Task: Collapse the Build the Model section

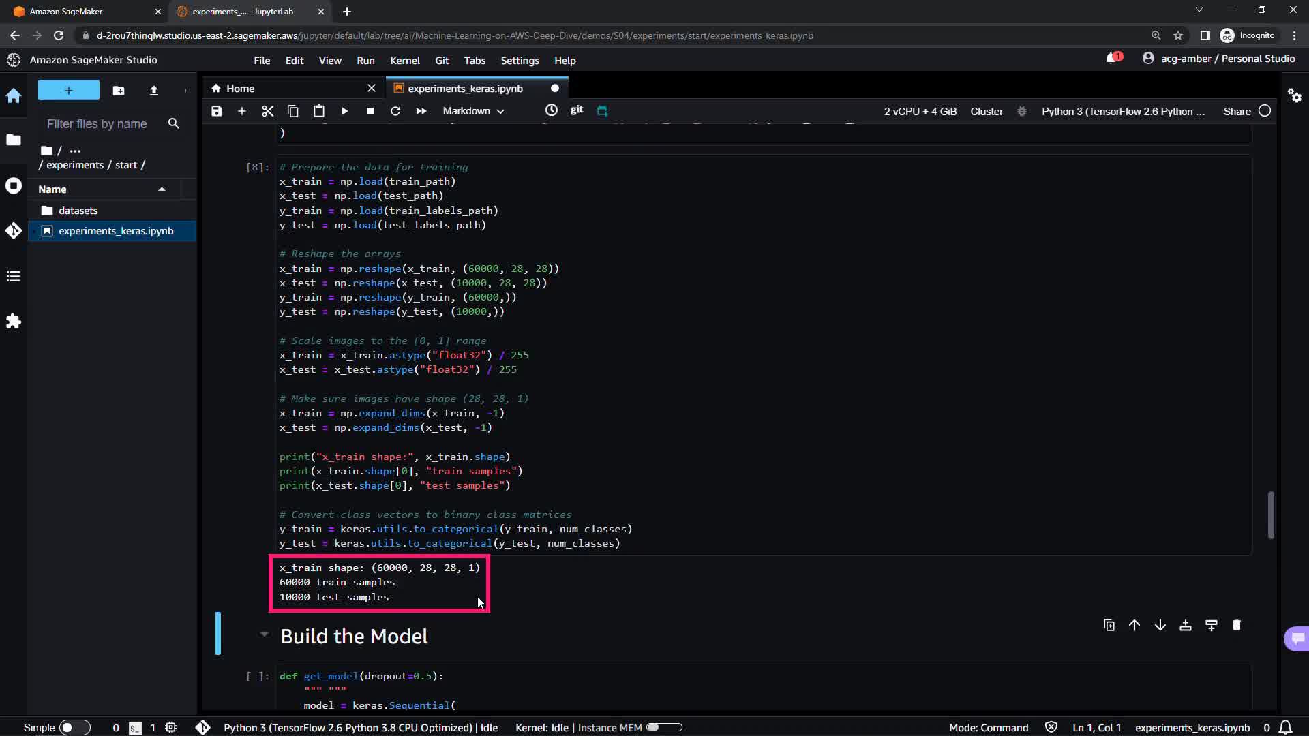Action: [264, 634]
